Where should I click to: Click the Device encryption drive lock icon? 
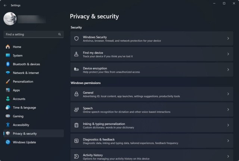click(76, 69)
